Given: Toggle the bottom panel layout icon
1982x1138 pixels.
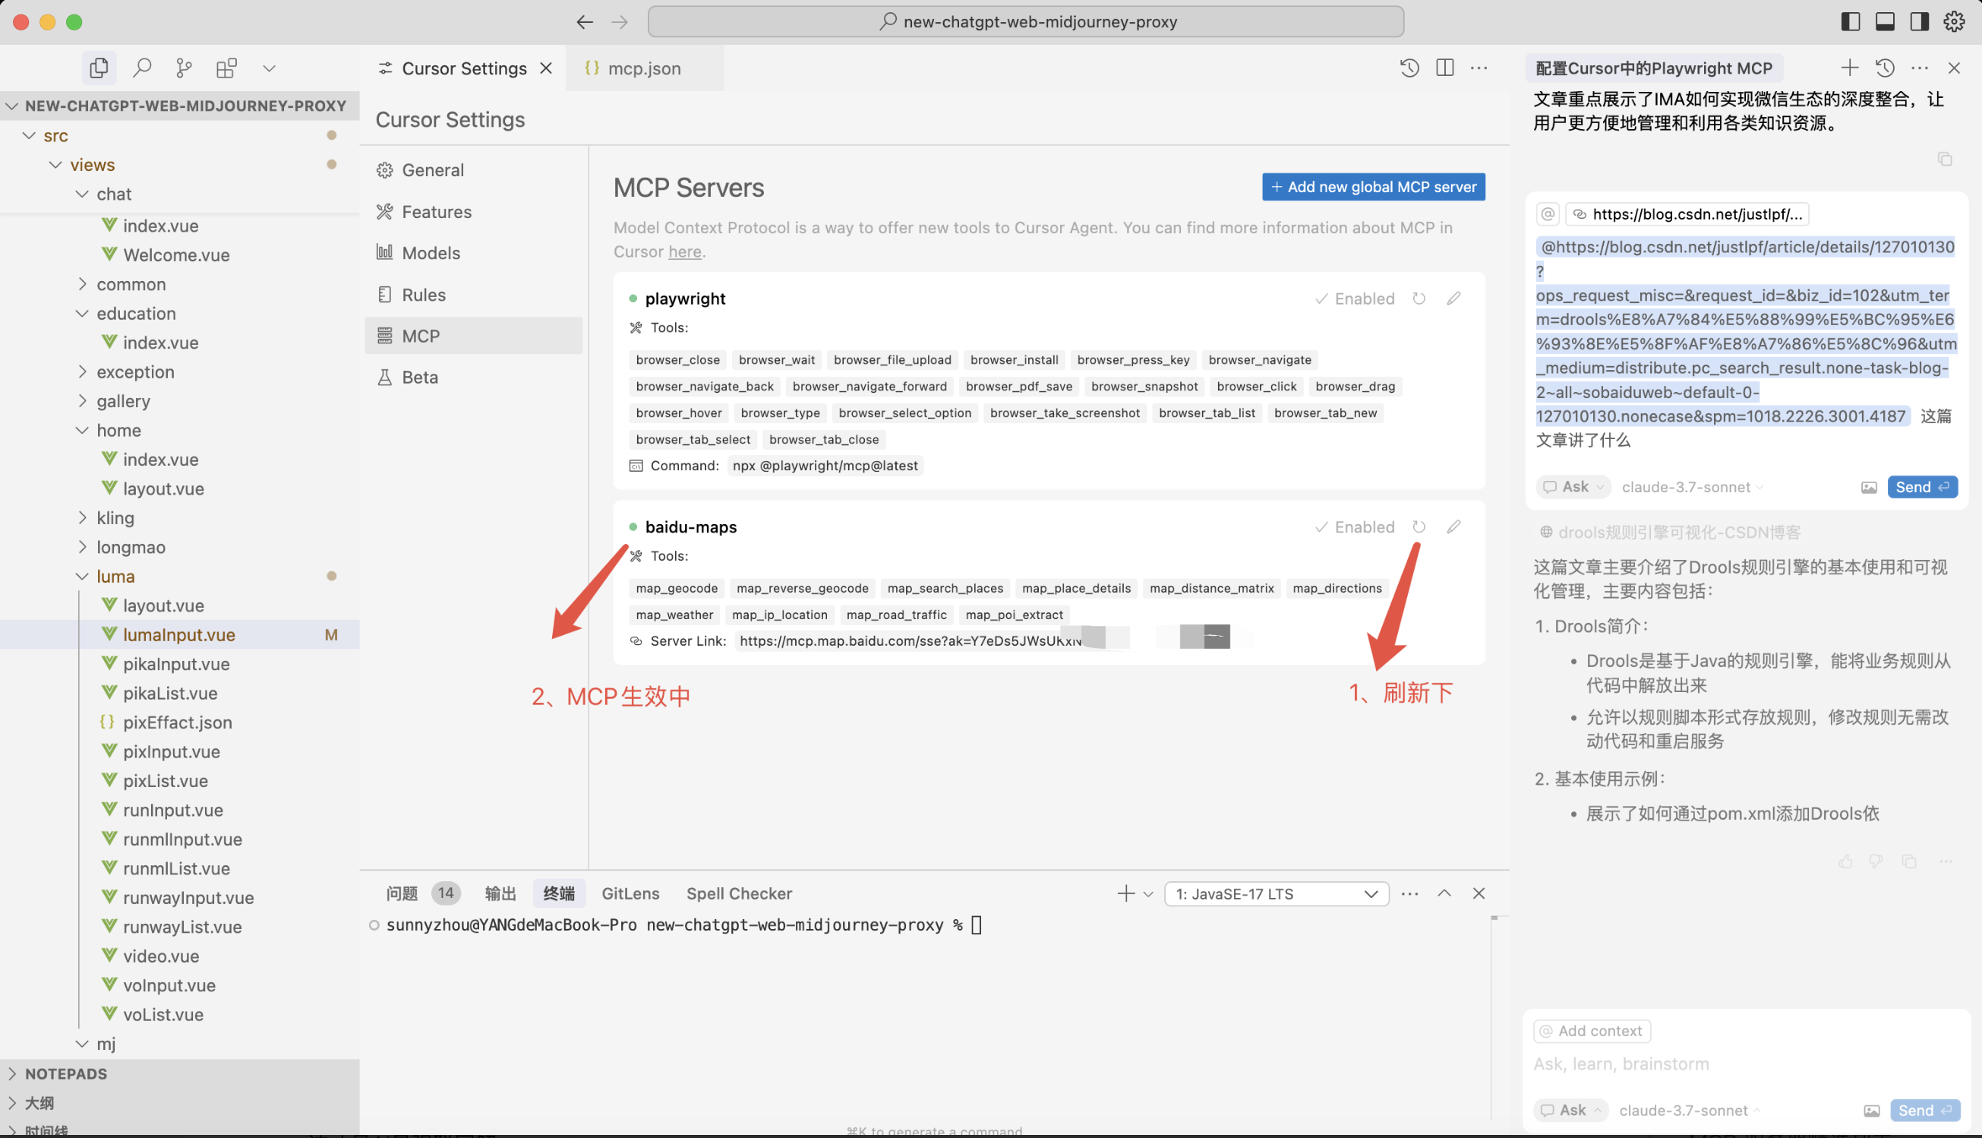Looking at the screenshot, I should [x=1885, y=22].
